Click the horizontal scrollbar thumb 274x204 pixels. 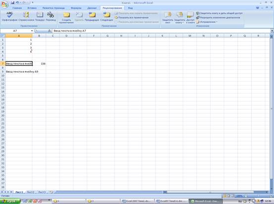point(210,192)
